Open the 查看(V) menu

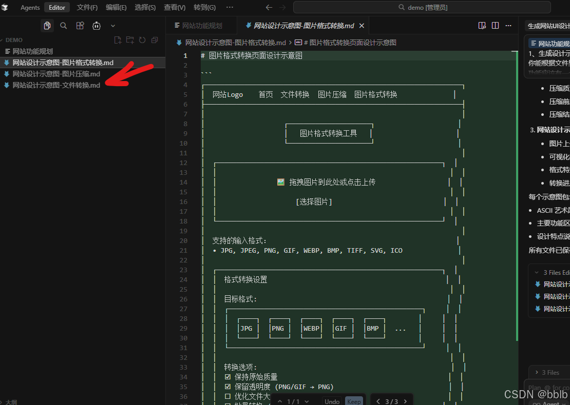click(174, 7)
